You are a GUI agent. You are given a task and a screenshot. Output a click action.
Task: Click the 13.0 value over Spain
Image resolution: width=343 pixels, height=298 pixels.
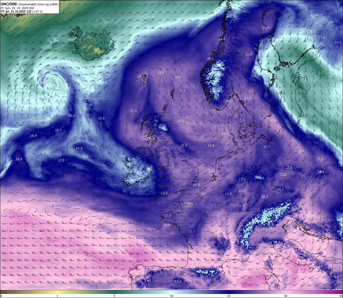pyautogui.click(x=178, y=281)
